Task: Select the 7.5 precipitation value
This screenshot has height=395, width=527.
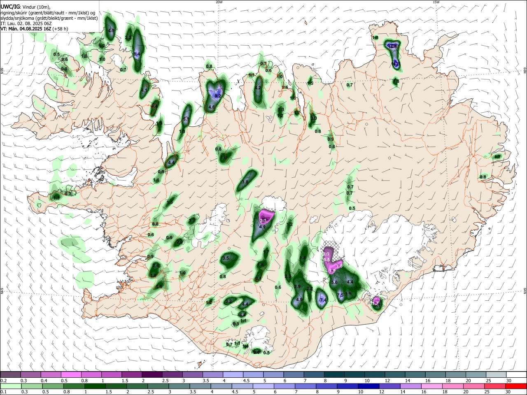Action: coord(340,295)
